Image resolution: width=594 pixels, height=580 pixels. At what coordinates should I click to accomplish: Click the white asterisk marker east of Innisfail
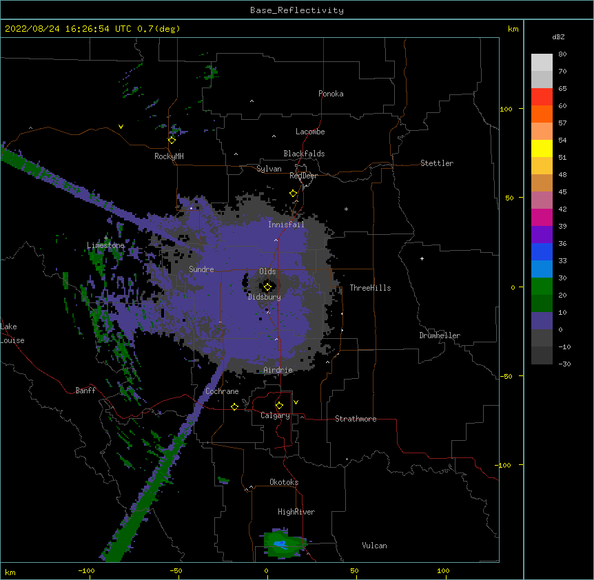coord(346,209)
